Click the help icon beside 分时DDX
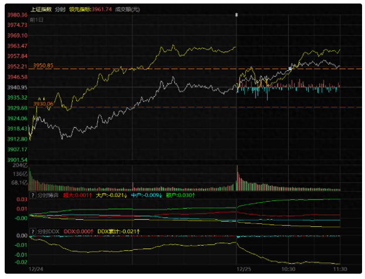Viewport: 365px width, 279px height. click(33, 232)
